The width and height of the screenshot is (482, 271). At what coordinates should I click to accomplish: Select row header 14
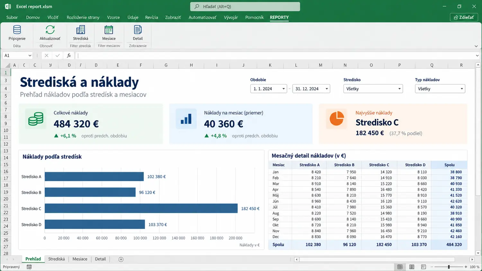click(6, 158)
